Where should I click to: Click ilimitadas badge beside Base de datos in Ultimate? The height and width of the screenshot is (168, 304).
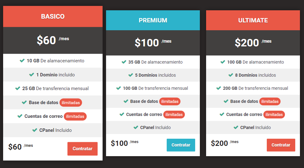click(x=270, y=101)
